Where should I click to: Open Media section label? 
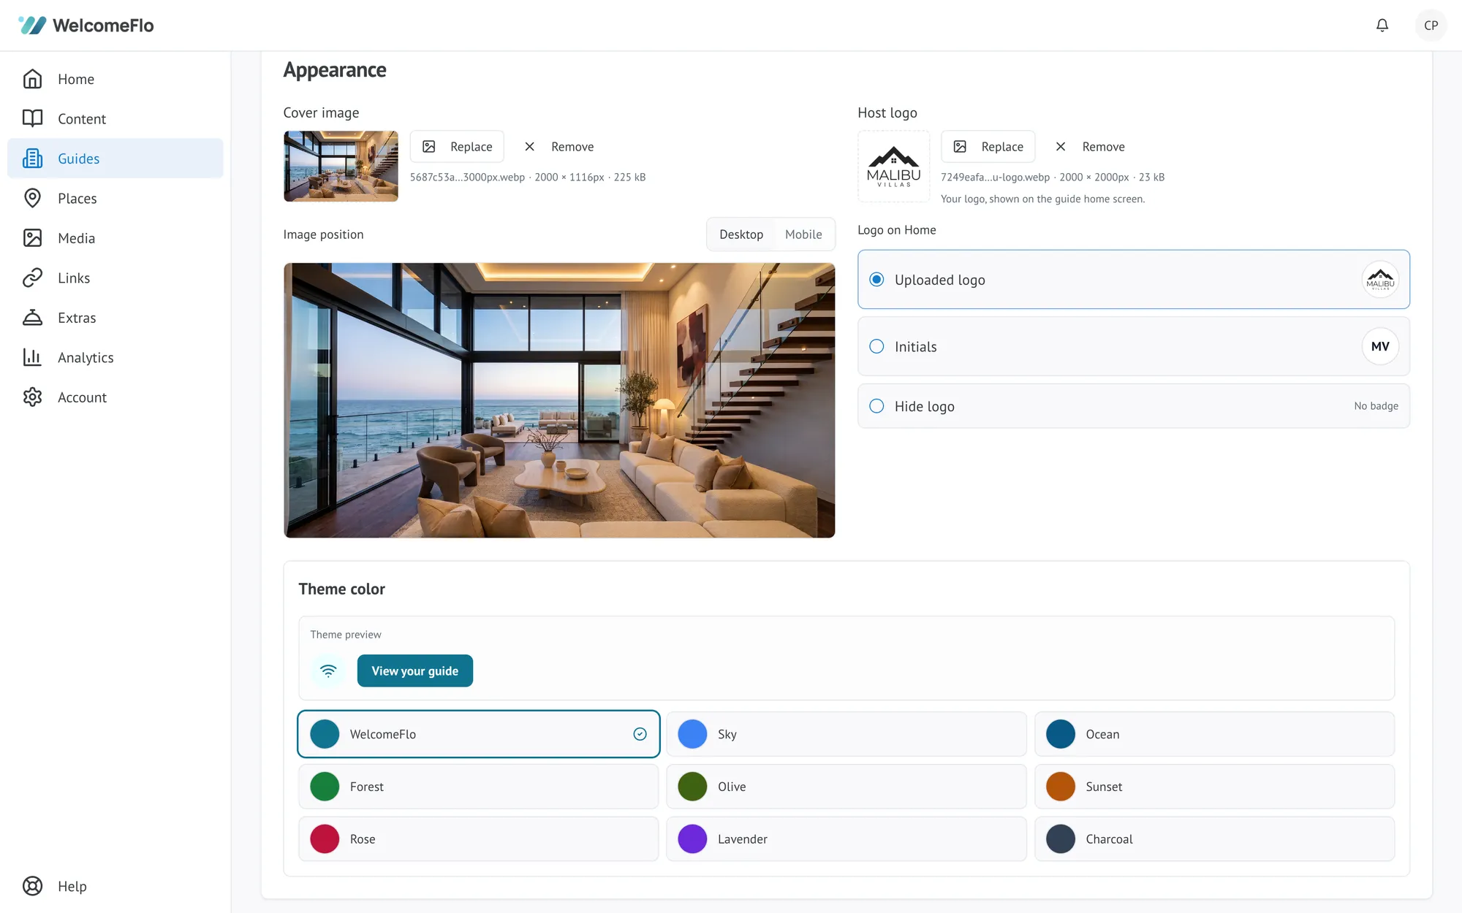pos(76,238)
